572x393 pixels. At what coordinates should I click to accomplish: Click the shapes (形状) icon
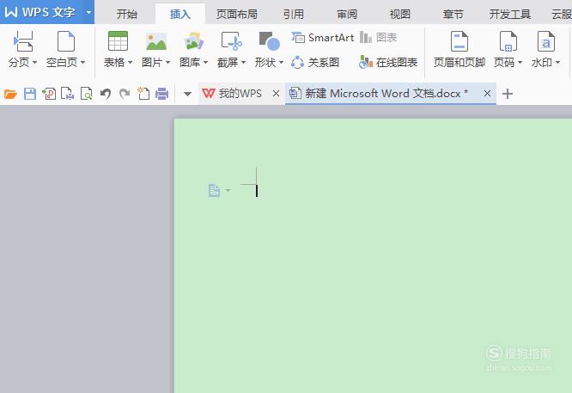[269, 41]
